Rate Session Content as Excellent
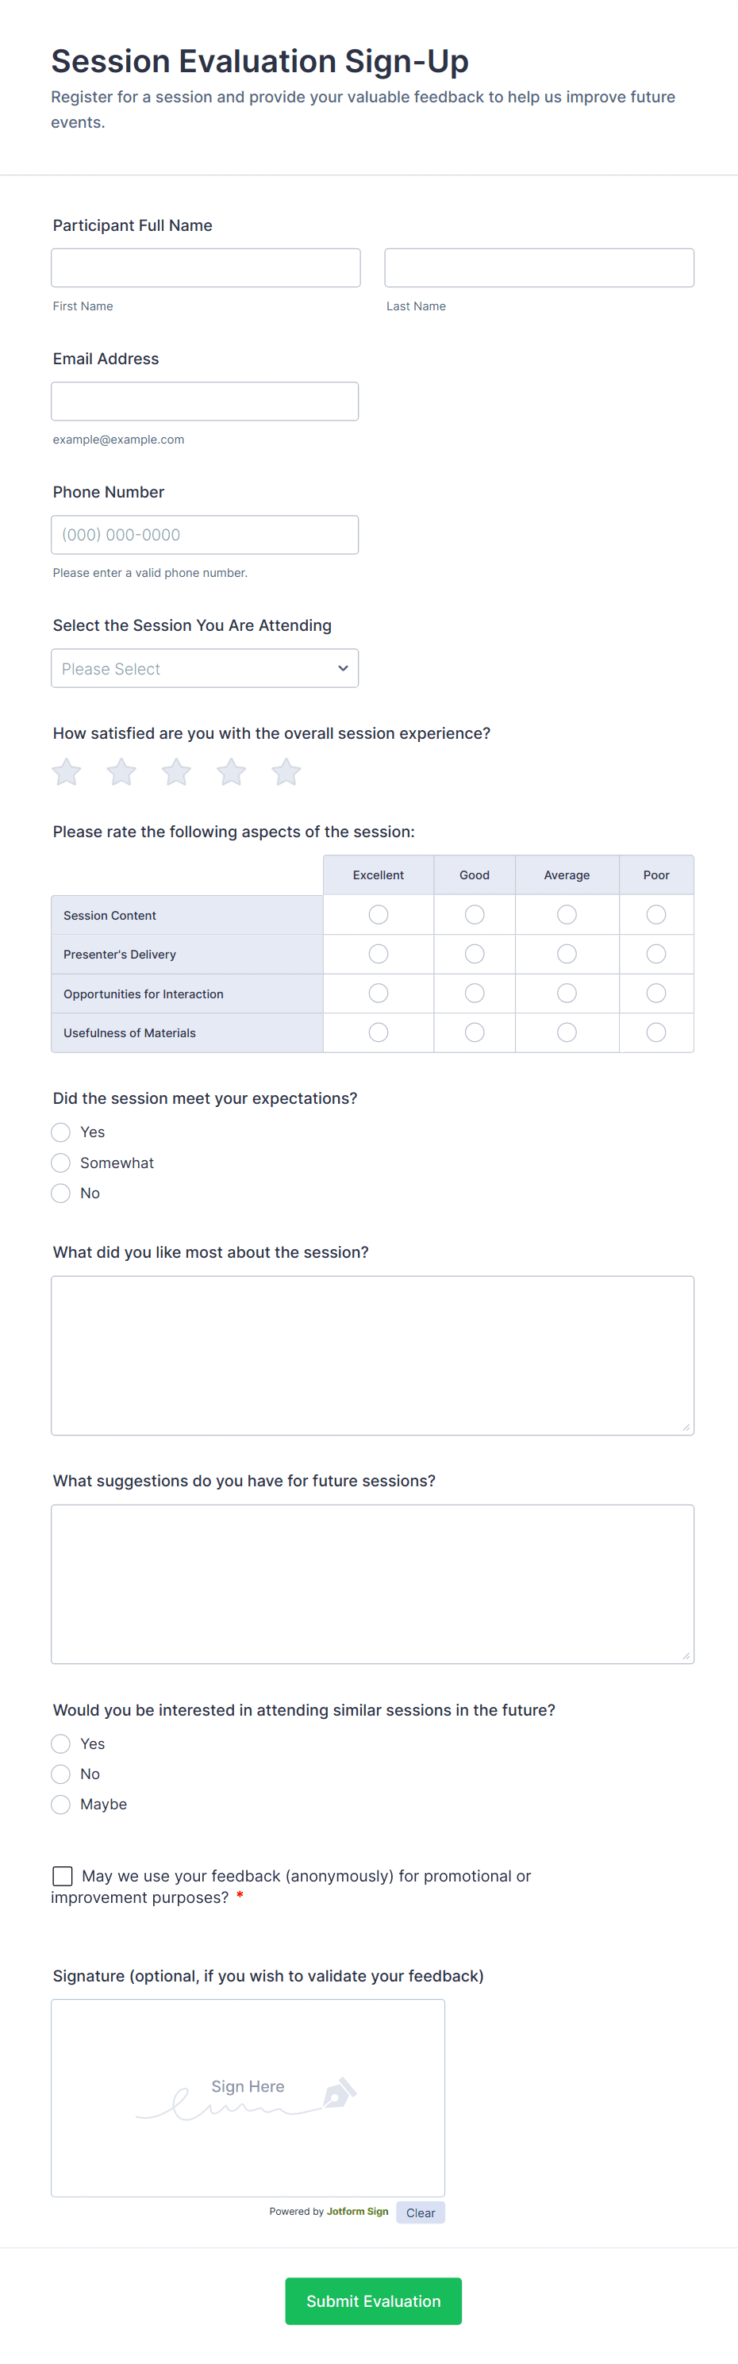The image size is (738, 2364). (379, 914)
